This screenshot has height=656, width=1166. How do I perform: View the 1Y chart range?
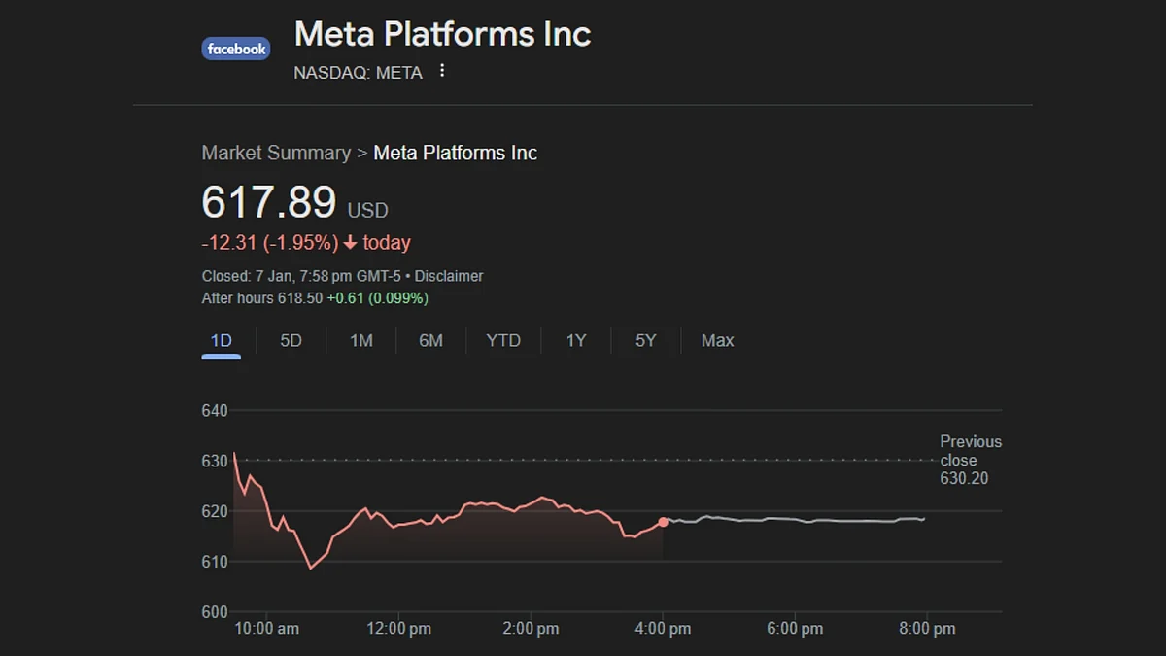point(576,341)
